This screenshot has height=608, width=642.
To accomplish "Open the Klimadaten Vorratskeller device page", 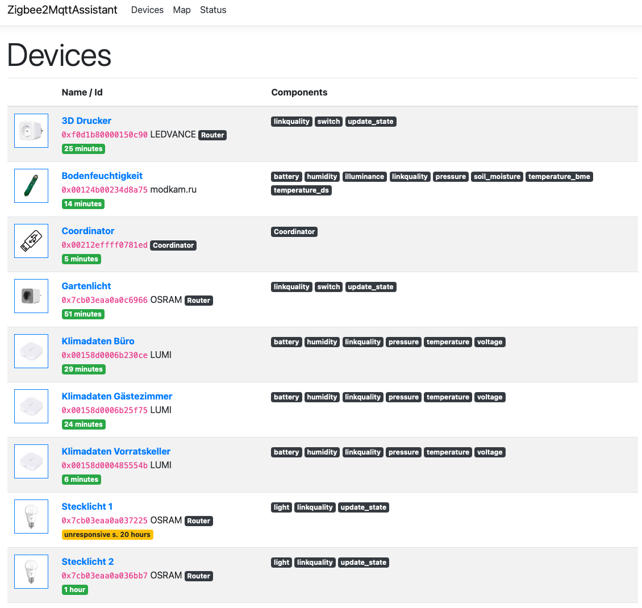I will [116, 451].
